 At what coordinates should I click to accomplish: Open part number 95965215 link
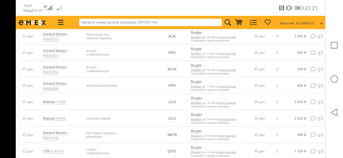pyautogui.click(x=51, y=39)
